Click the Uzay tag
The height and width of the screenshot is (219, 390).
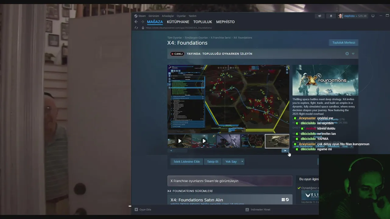pos(345,146)
